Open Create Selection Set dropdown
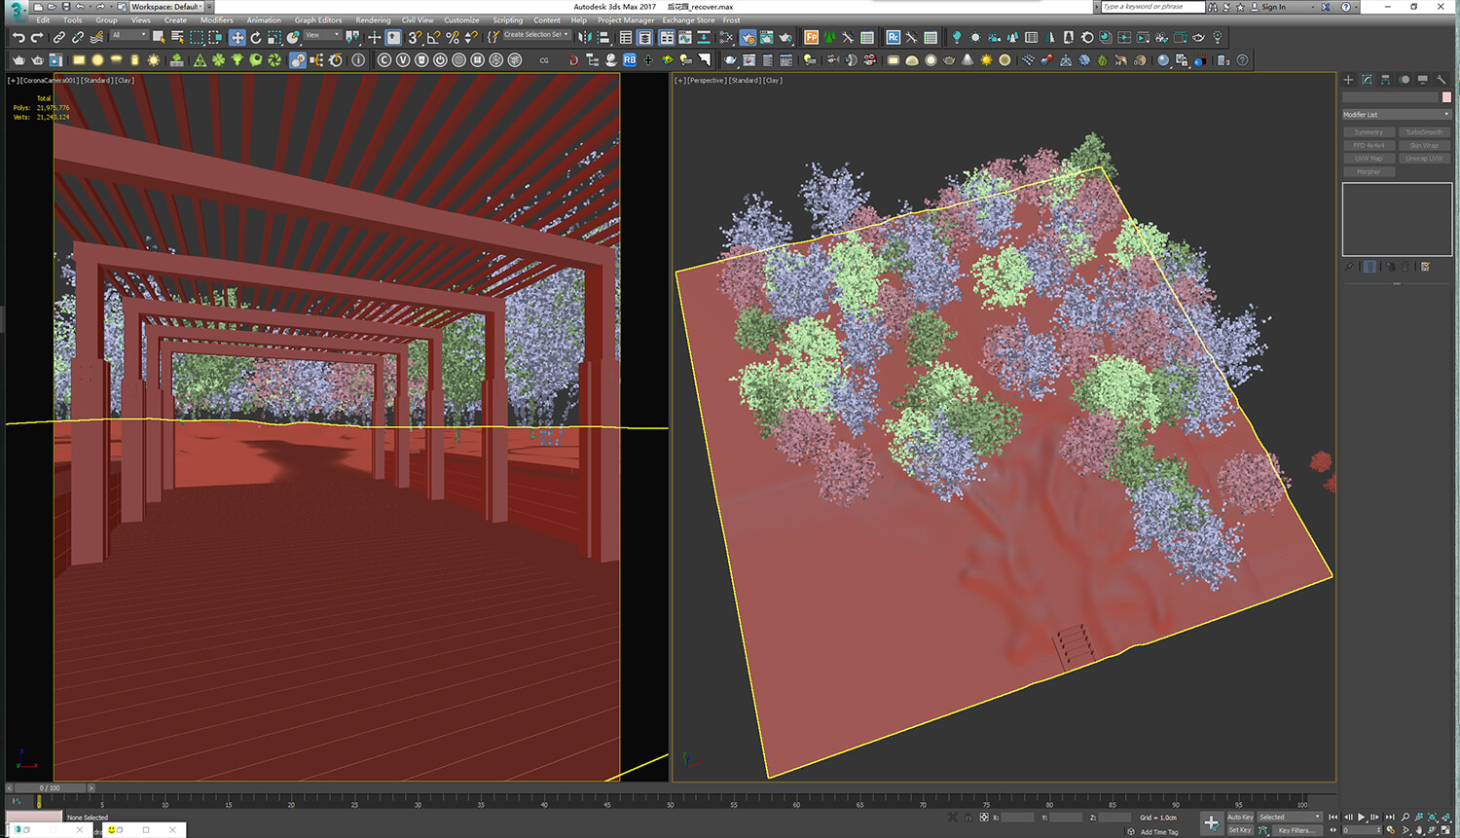Viewport: 1460px width, 838px height. [536, 35]
